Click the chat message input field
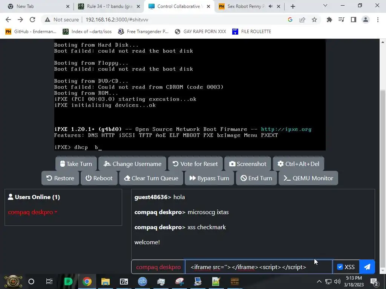This screenshot has width=386, height=289. tap(259, 267)
